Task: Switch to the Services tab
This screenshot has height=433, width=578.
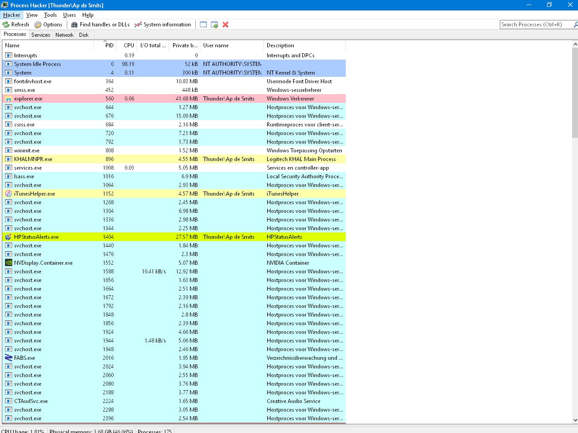Action: coord(40,35)
